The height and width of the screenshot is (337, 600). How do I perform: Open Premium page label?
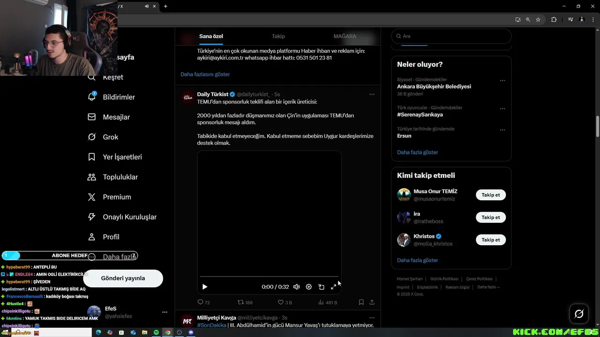tap(117, 197)
